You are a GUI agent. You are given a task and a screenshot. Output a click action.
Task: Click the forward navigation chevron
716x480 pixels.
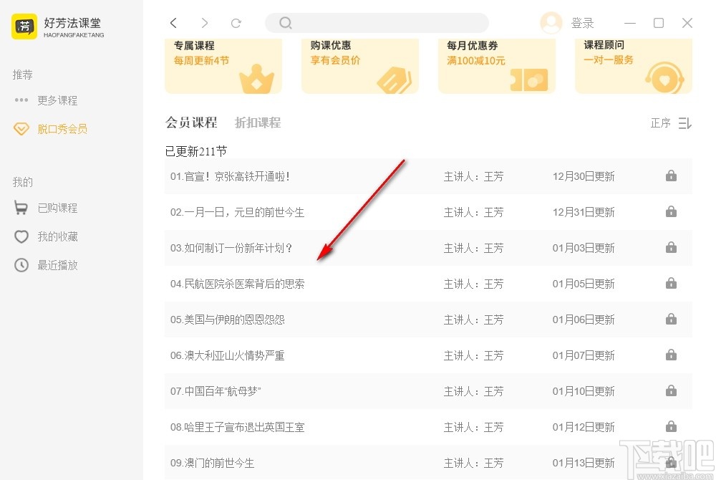[205, 22]
